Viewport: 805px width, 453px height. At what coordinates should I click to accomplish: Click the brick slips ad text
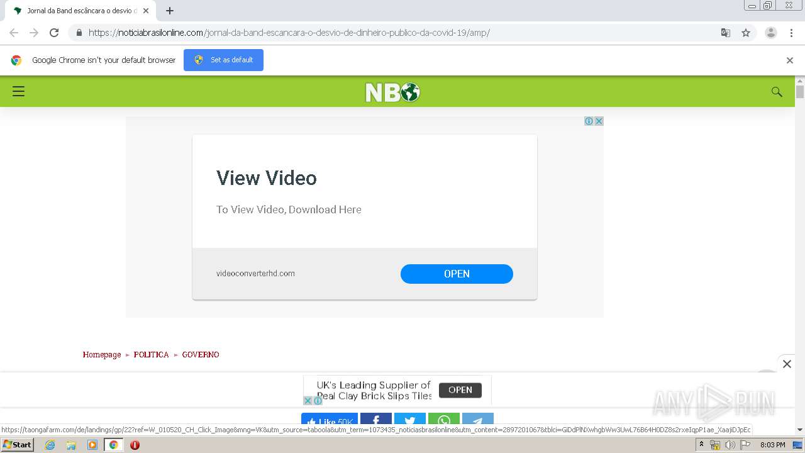[x=374, y=390]
